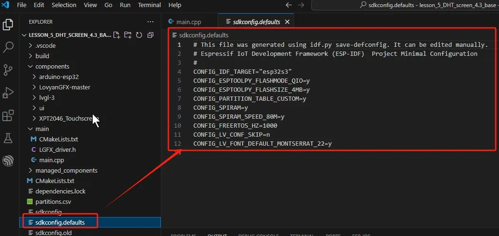The image size is (499, 236).
Task: Open the ESP-IDF Espressif icon
Action: click(8, 161)
